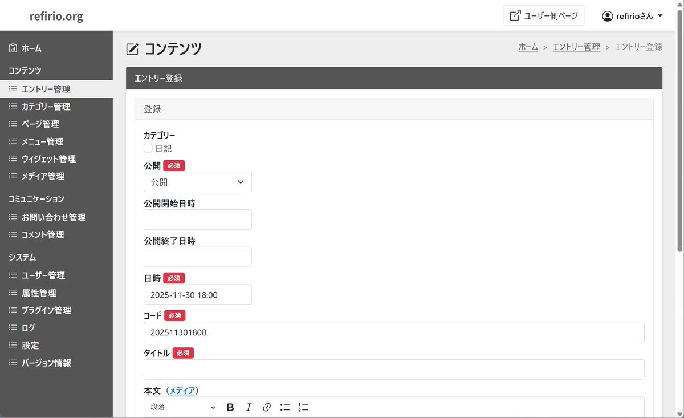Click the メディア link next to 本文

pos(182,391)
